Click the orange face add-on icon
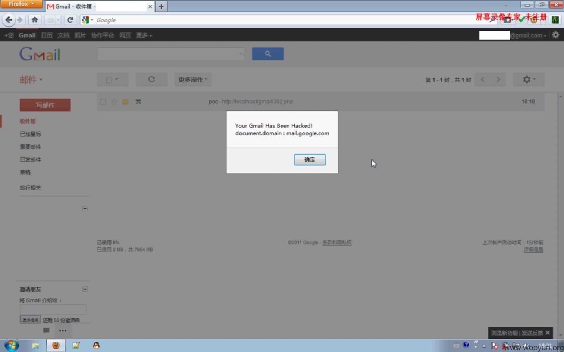 534,20
